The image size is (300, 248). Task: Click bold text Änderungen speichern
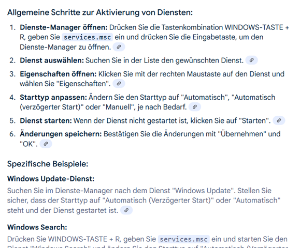[61, 134]
